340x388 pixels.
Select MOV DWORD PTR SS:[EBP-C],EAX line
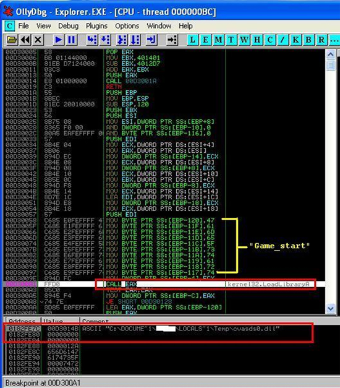coord(164,296)
